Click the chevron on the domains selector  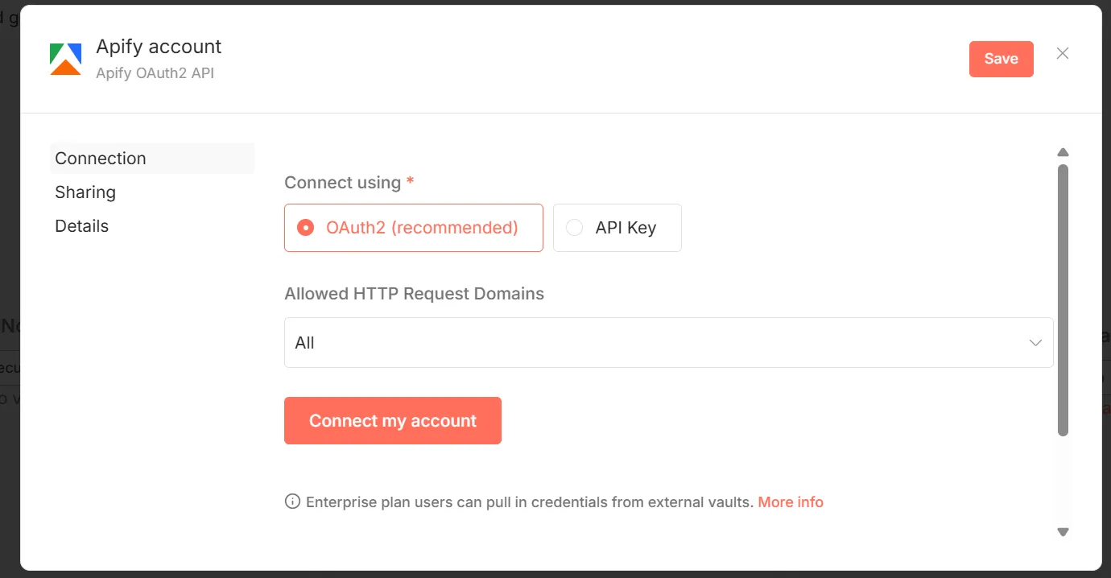pyautogui.click(x=1035, y=342)
